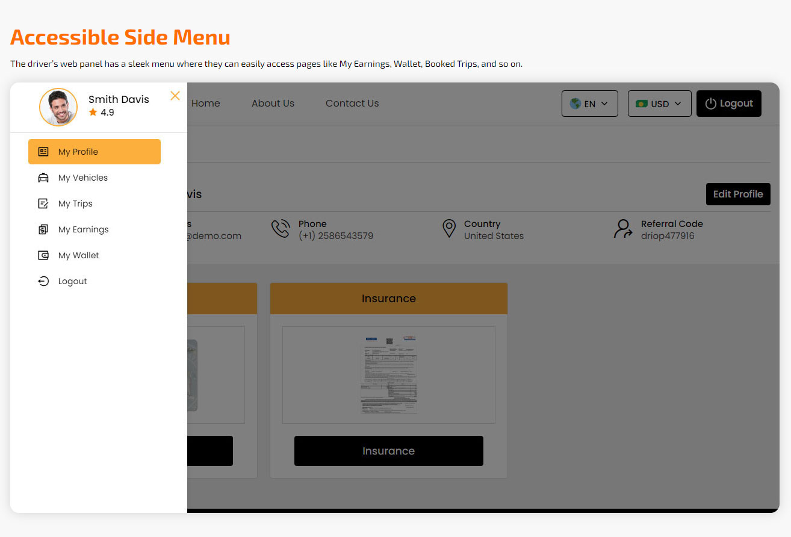This screenshot has width=791, height=537.
Task: Expand the USD currency dropdown
Action: click(659, 103)
